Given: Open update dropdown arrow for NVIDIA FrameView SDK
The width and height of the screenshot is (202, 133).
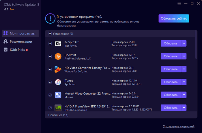Looking at the screenshot, I should point(184,108).
